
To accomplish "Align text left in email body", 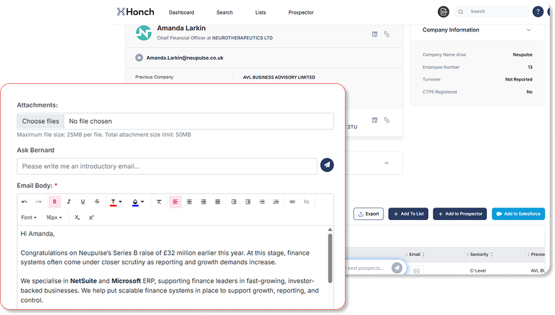I will pyautogui.click(x=175, y=202).
